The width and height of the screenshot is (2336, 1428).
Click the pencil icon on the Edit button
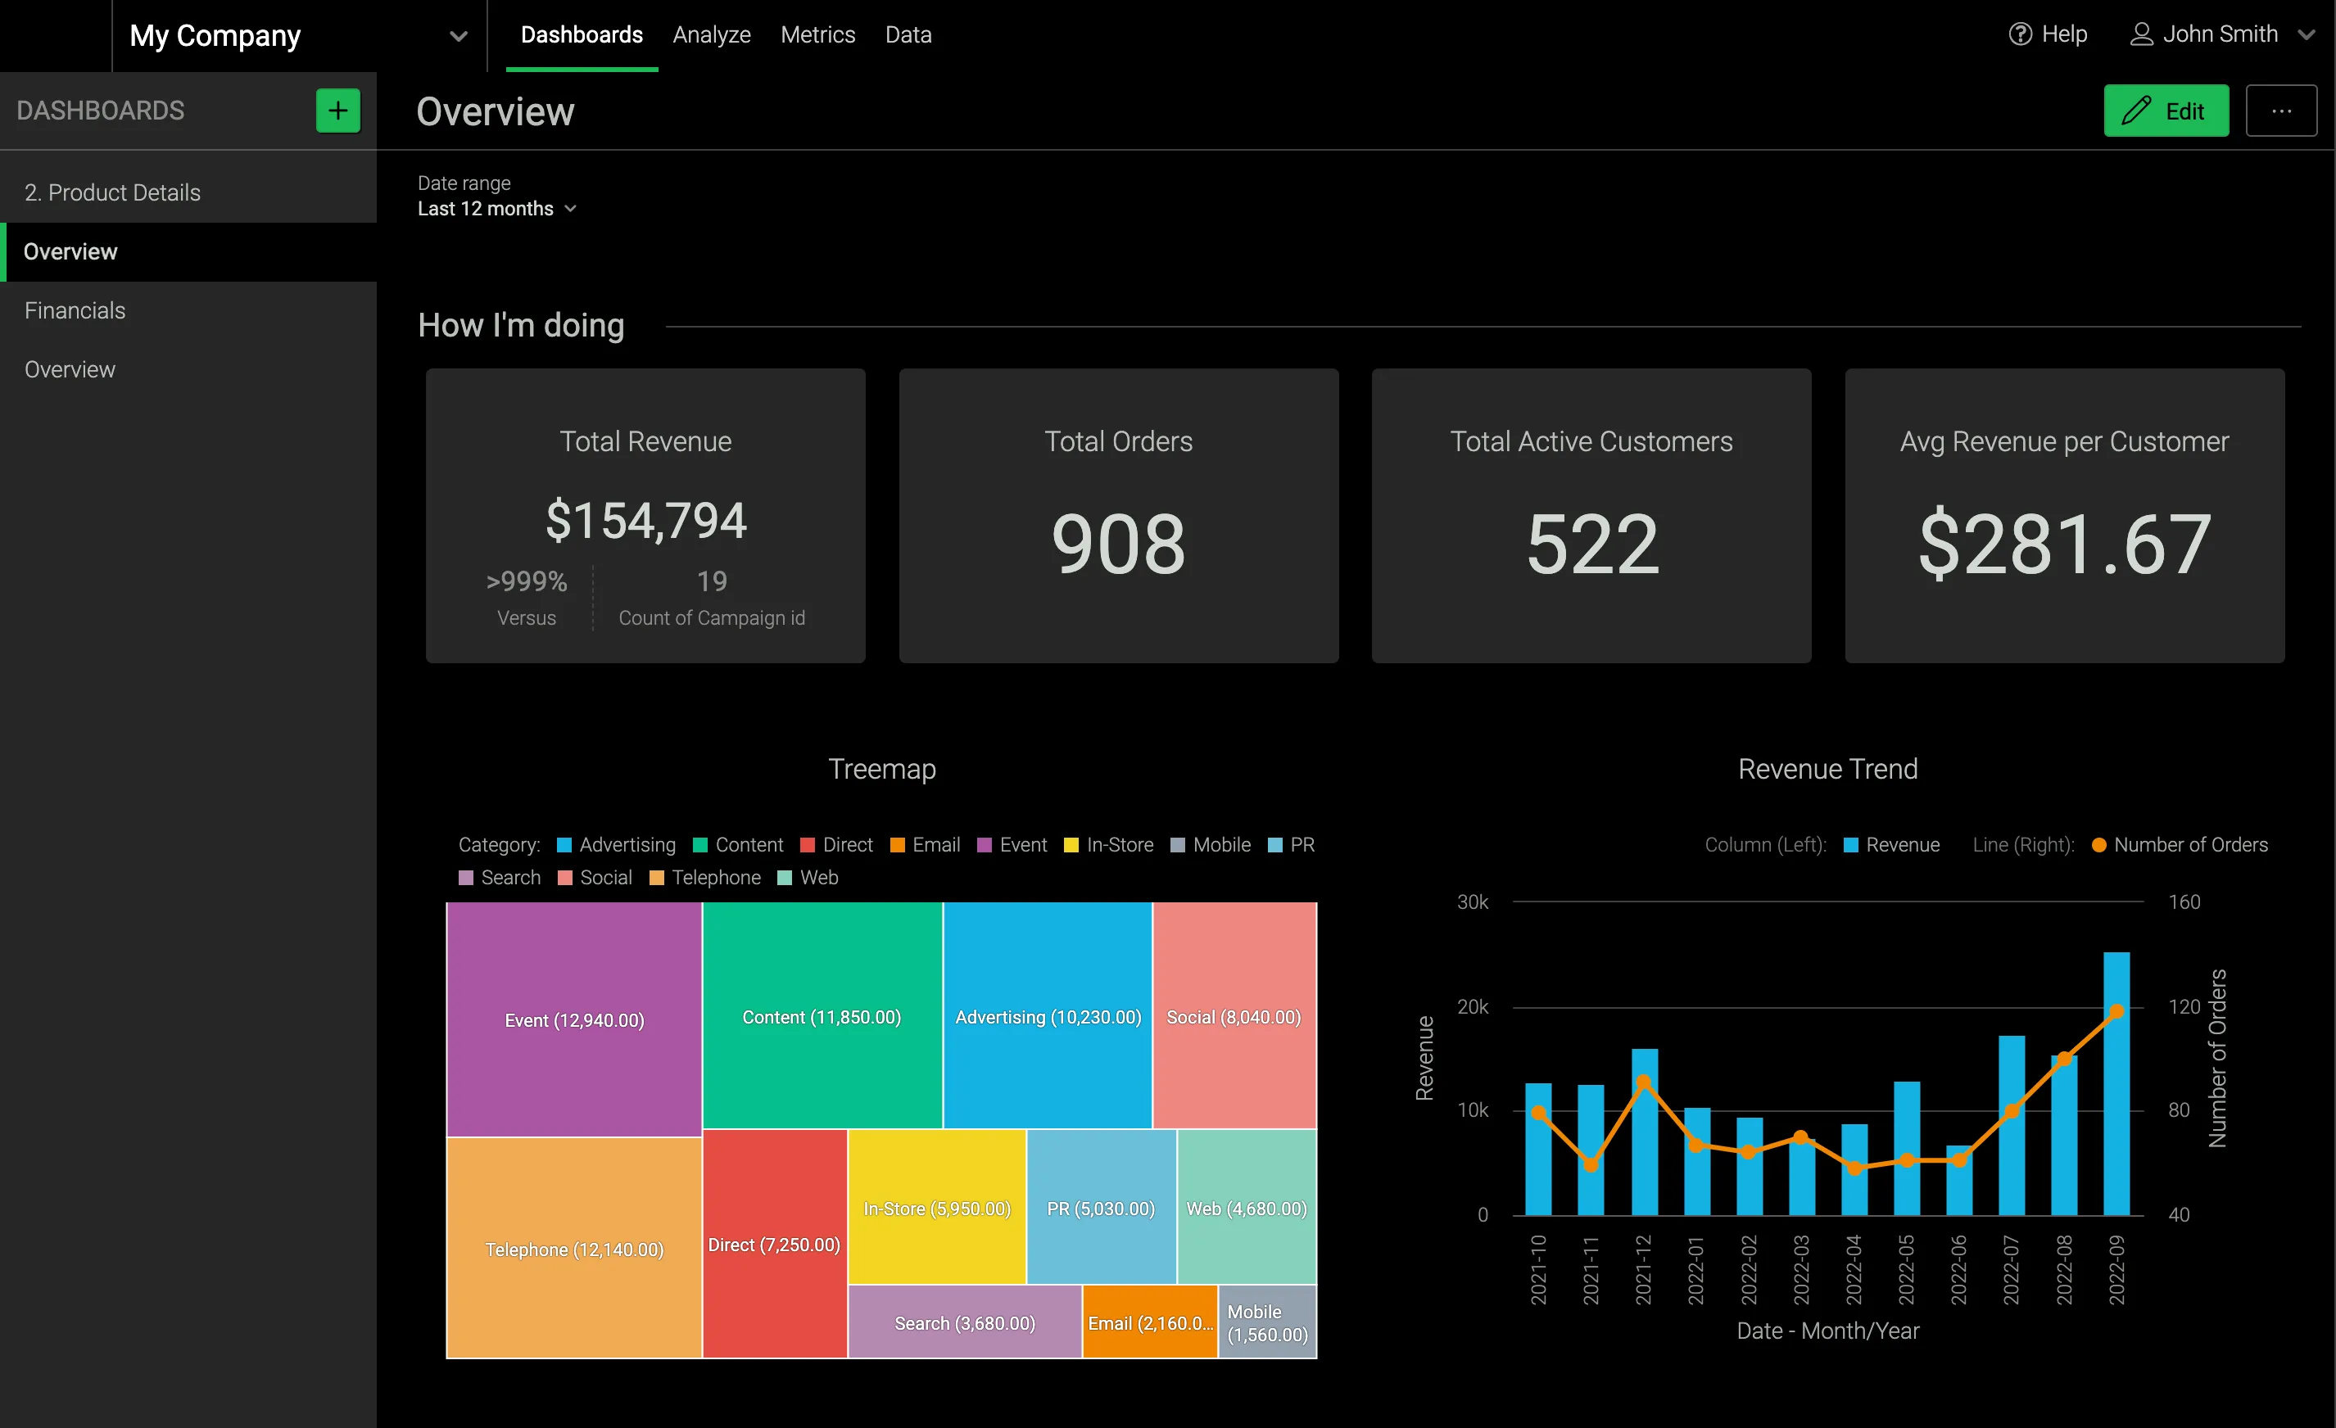click(x=2138, y=110)
